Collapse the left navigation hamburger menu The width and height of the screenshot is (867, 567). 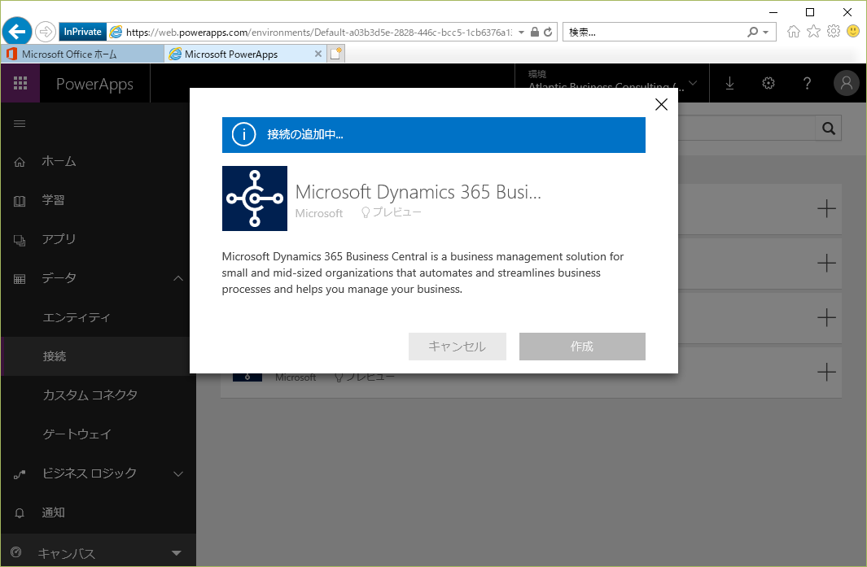(x=20, y=124)
